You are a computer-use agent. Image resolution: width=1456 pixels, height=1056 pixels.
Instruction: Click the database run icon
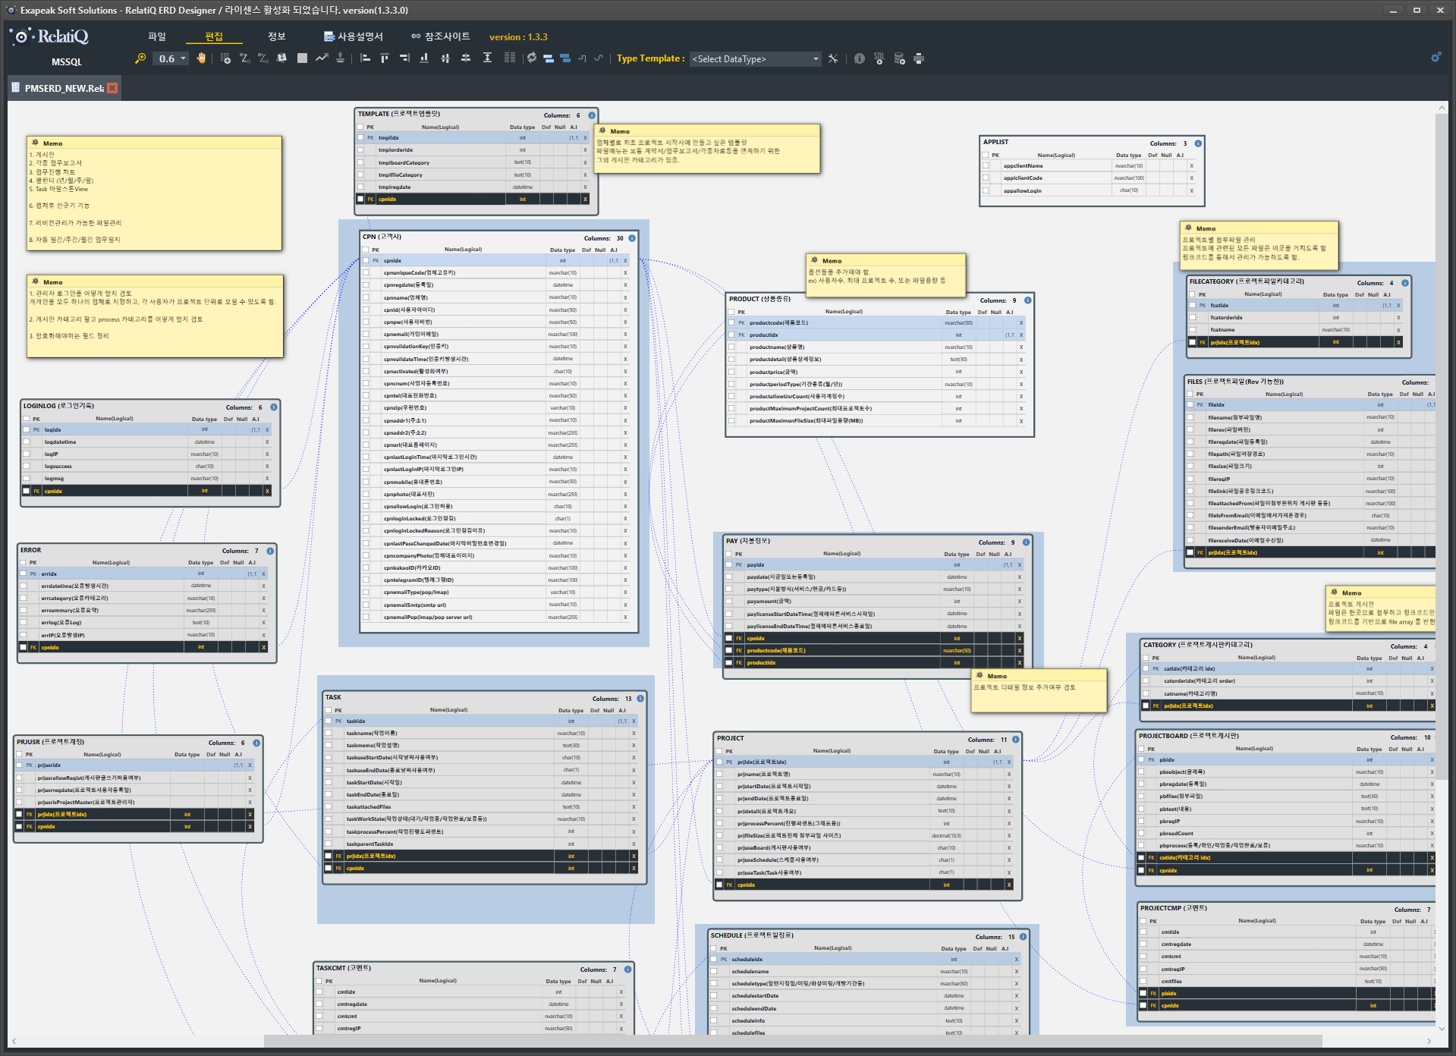(899, 58)
